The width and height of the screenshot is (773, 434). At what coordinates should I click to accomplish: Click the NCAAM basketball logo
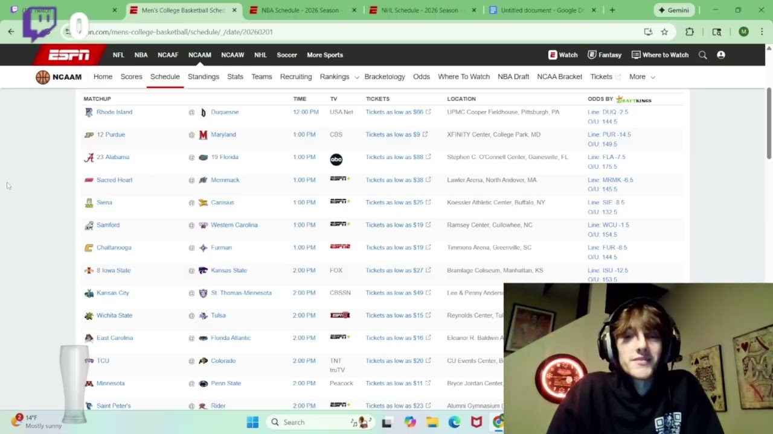click(42, 77)
